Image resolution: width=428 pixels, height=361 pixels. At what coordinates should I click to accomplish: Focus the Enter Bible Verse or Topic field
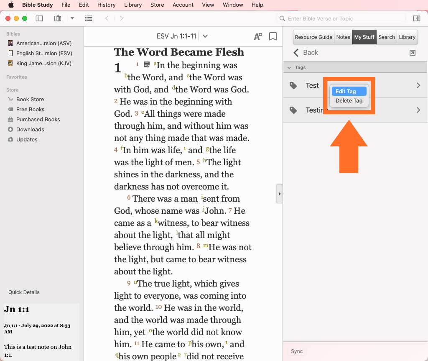(341, 18)
